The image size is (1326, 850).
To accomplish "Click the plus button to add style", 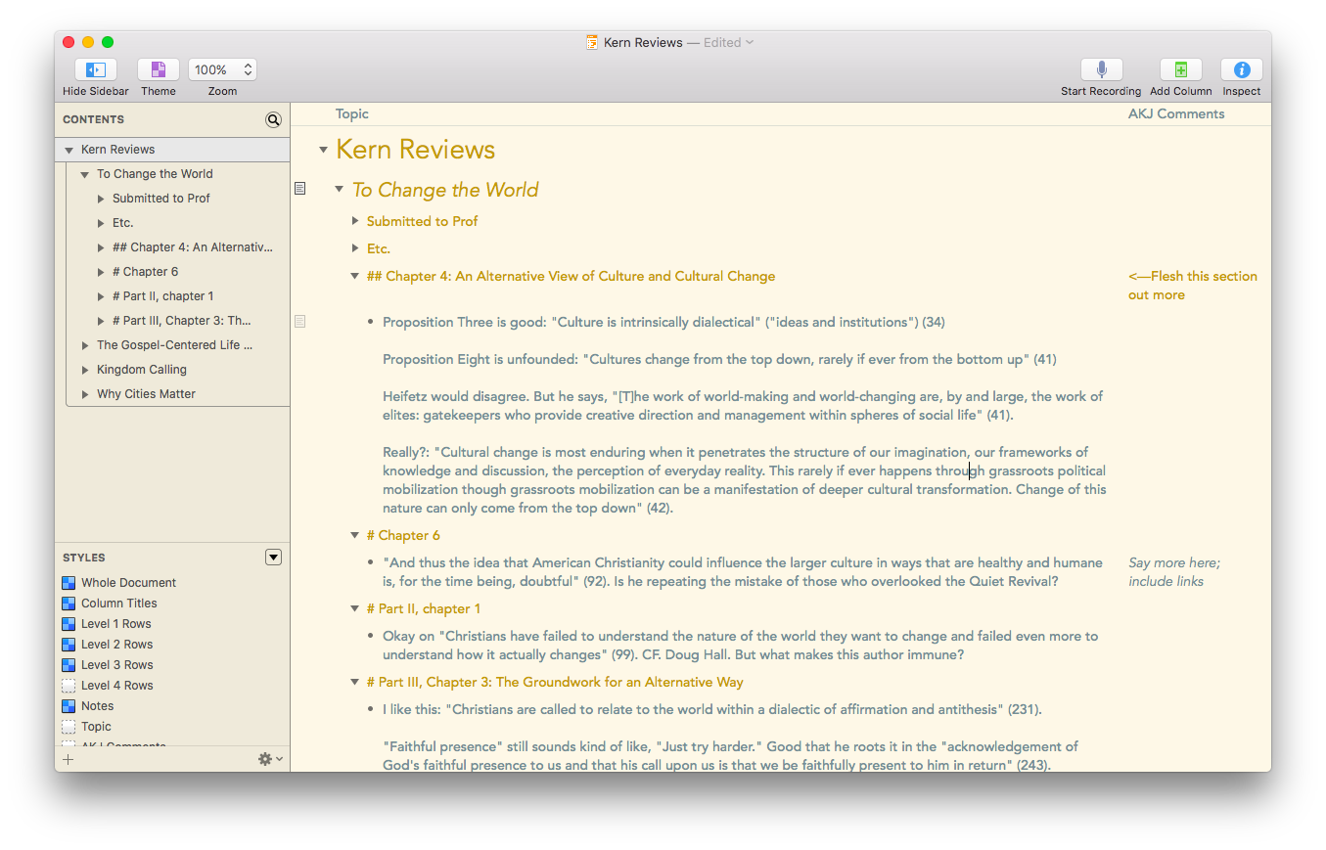I will click(68, 759).
